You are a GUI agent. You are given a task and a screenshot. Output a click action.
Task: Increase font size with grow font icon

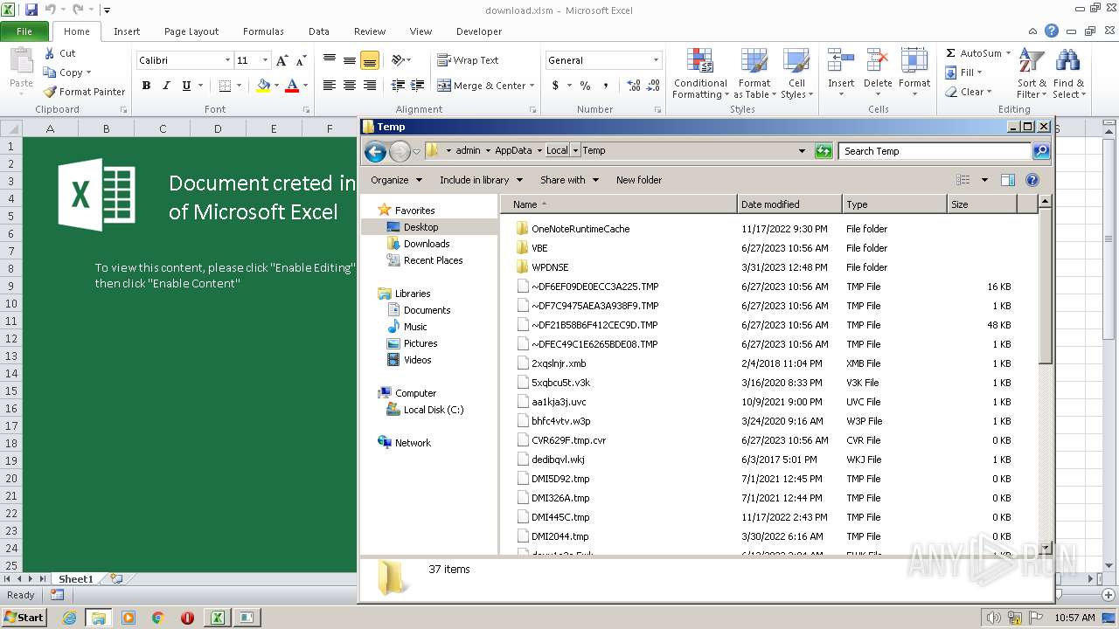tap(281, 60)
